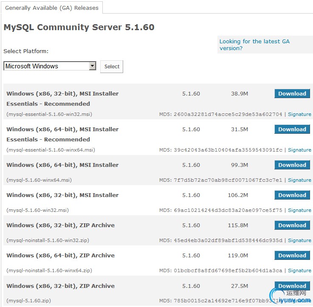Click MD5 hash 69ac10214244d3dc83a20ae097ce5f75
Image resolution: width=313 pixels, height=307 pixels.
[228, 210]
